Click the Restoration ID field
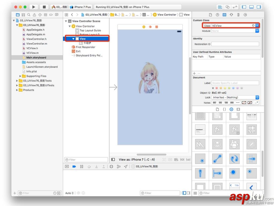 (x=235, y=44)
